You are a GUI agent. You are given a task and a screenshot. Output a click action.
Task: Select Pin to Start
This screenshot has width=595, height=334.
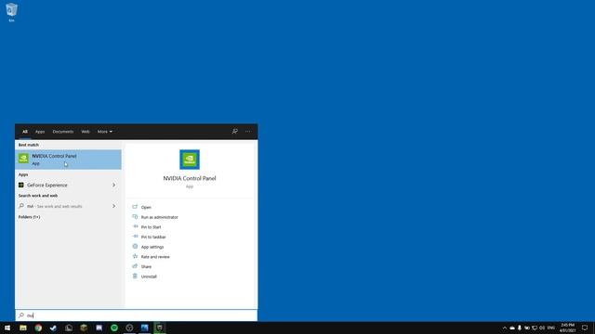point(151,226)
